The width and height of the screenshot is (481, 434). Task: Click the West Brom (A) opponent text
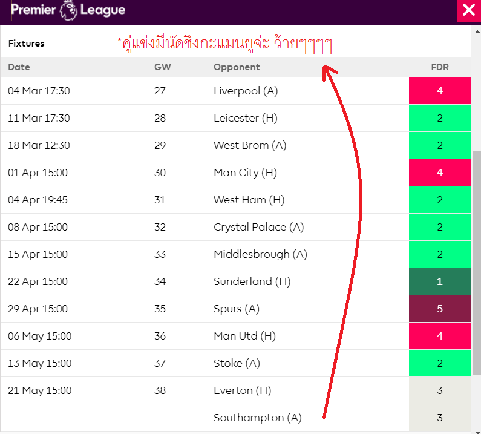[x=250, y=145]
